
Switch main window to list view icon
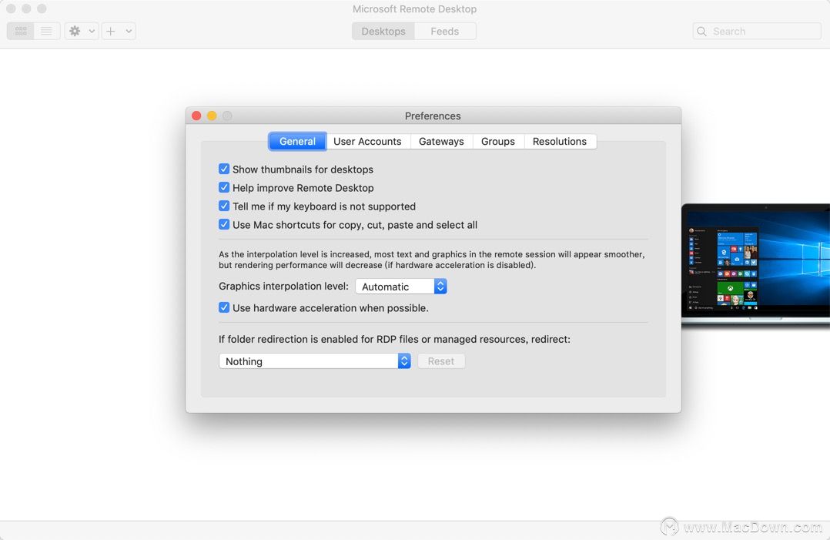click(x=46, y=32)
